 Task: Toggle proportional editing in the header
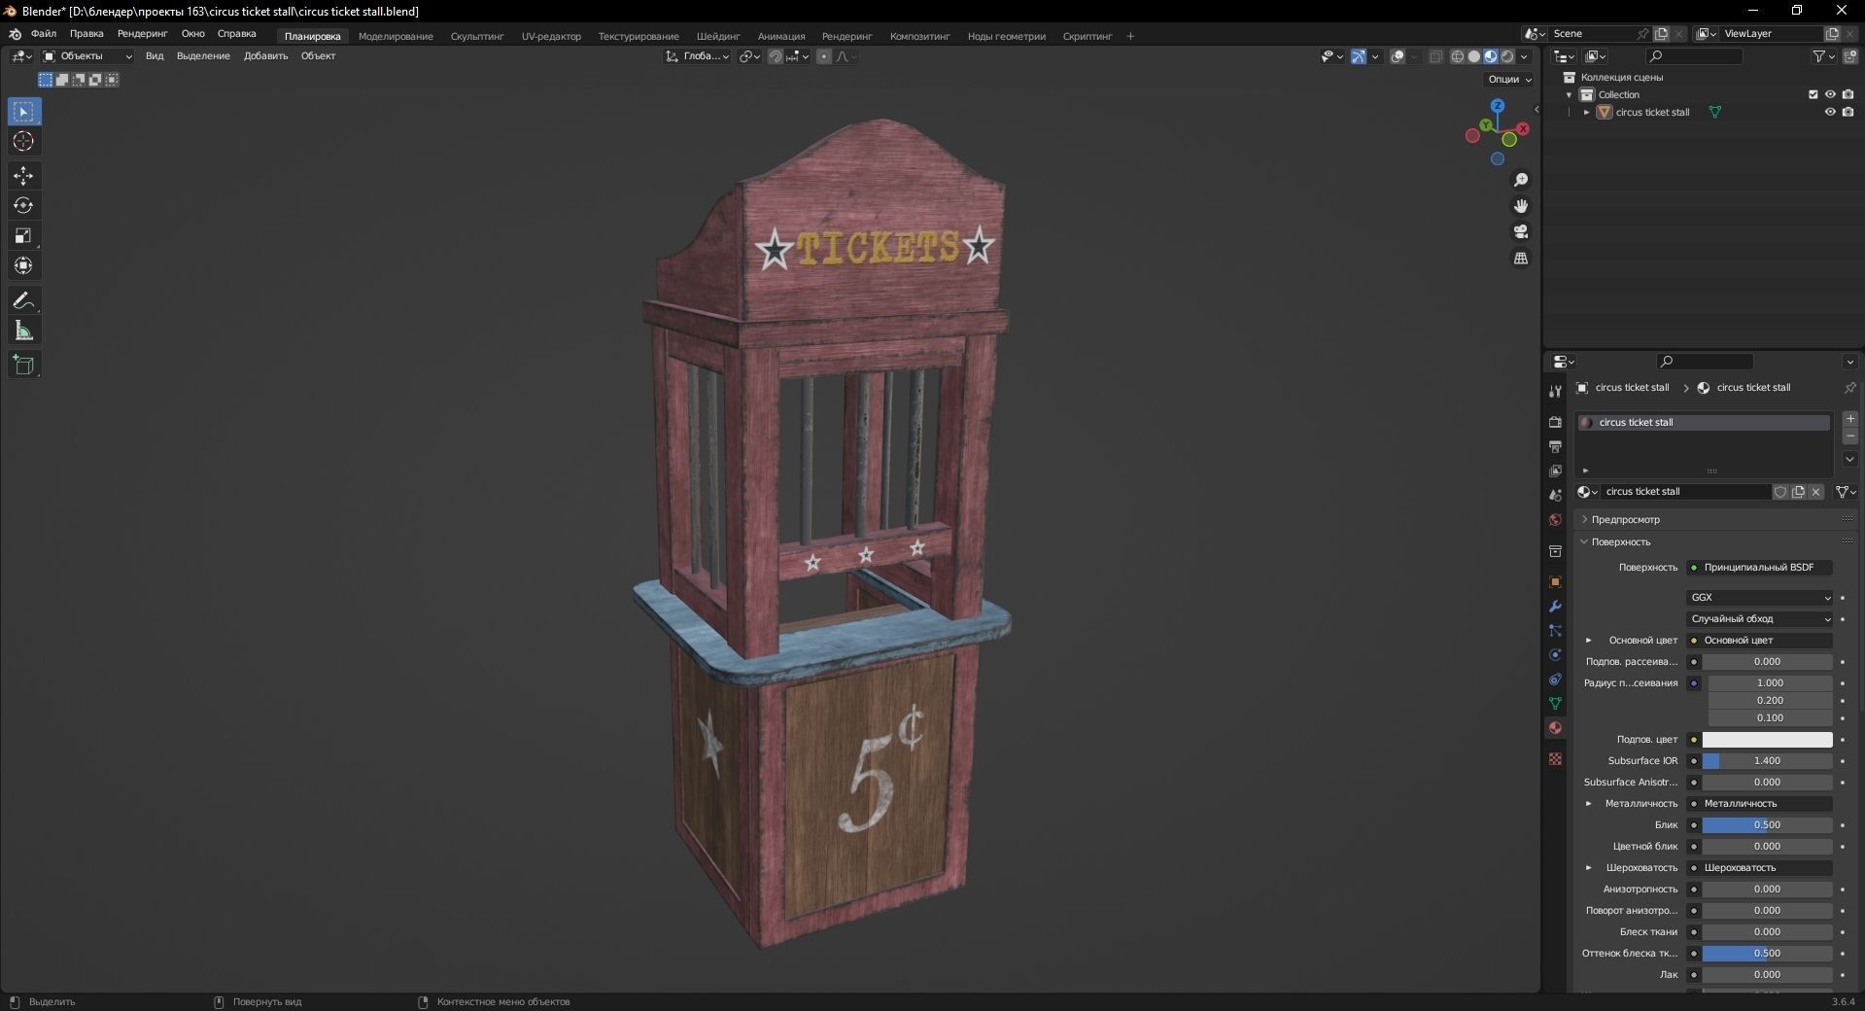(x=823, y=56)
